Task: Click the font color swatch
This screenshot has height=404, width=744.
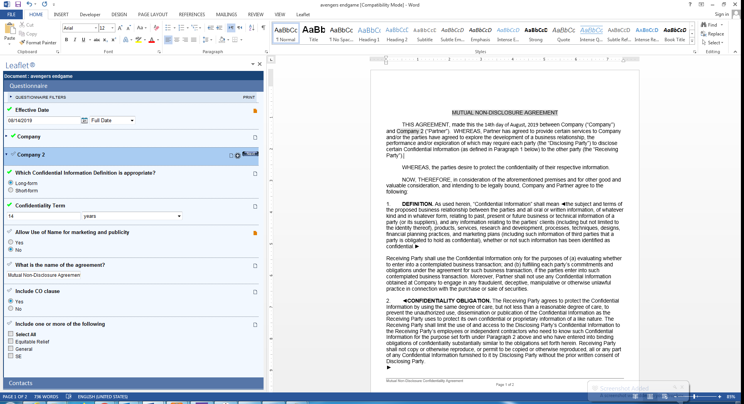Action: click(152, 40)
